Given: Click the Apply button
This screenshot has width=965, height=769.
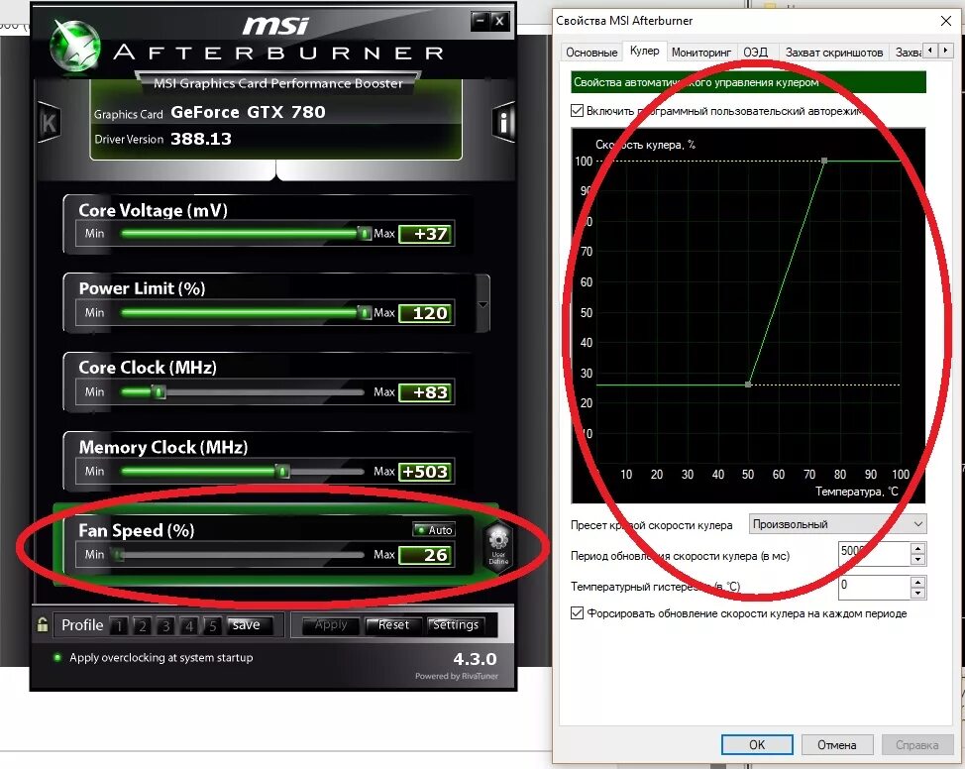Looking at the screenshot, I should tap(331, 625).
